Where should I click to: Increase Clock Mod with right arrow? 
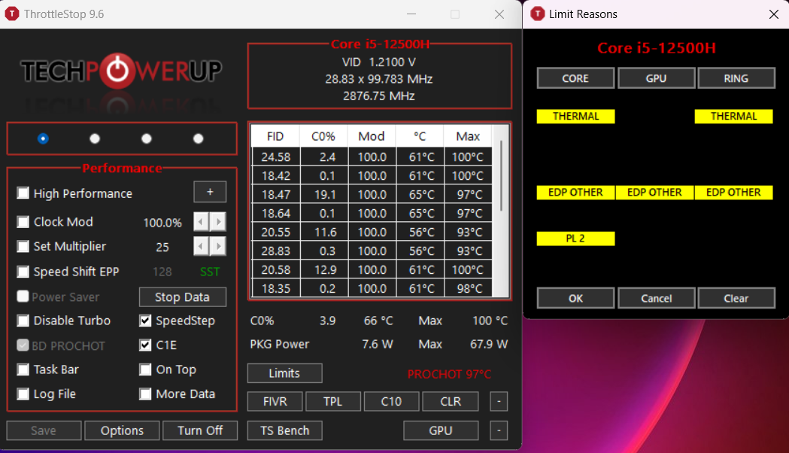218,221
